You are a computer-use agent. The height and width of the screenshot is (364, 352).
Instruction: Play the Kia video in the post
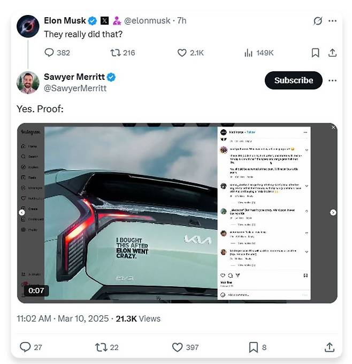pos(177,213)
